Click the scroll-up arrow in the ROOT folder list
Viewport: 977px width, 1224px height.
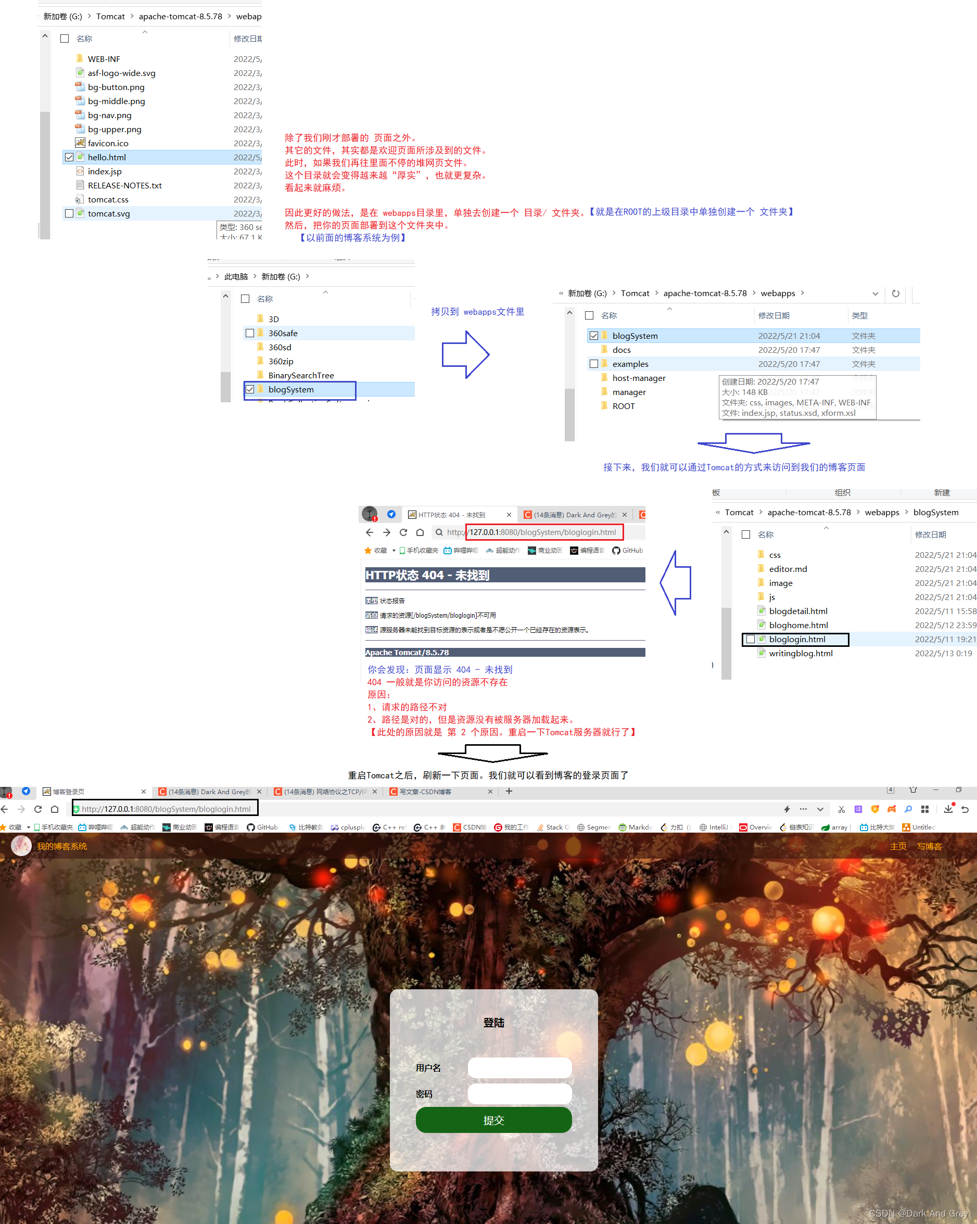pyautogui.click(x=45, y=36)
